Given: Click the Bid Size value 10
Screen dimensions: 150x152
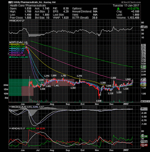Looking at the screenshot, I should tap(48, 17).
